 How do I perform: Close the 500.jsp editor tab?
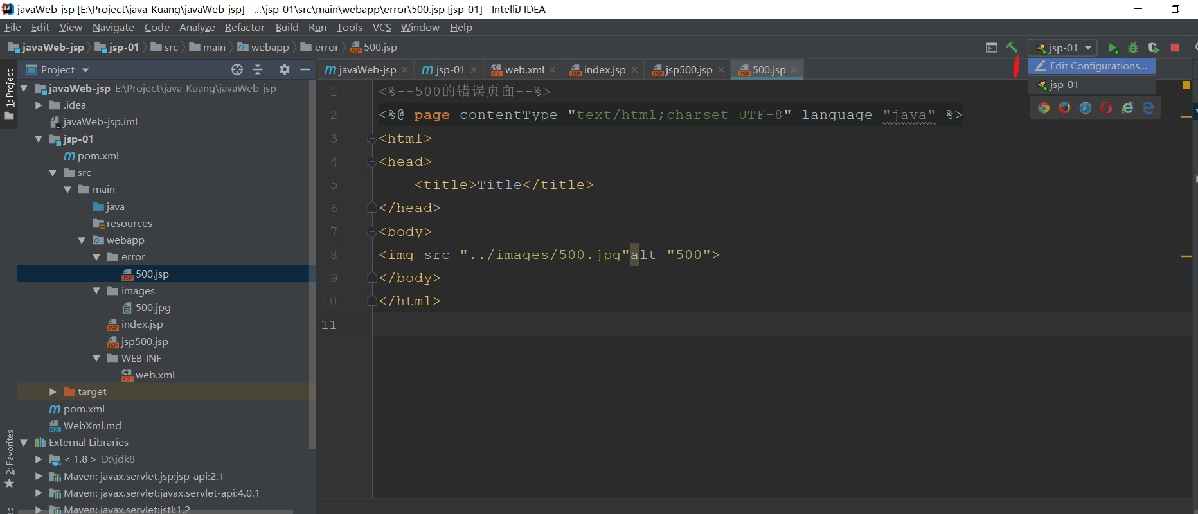[x=794, y=70]
